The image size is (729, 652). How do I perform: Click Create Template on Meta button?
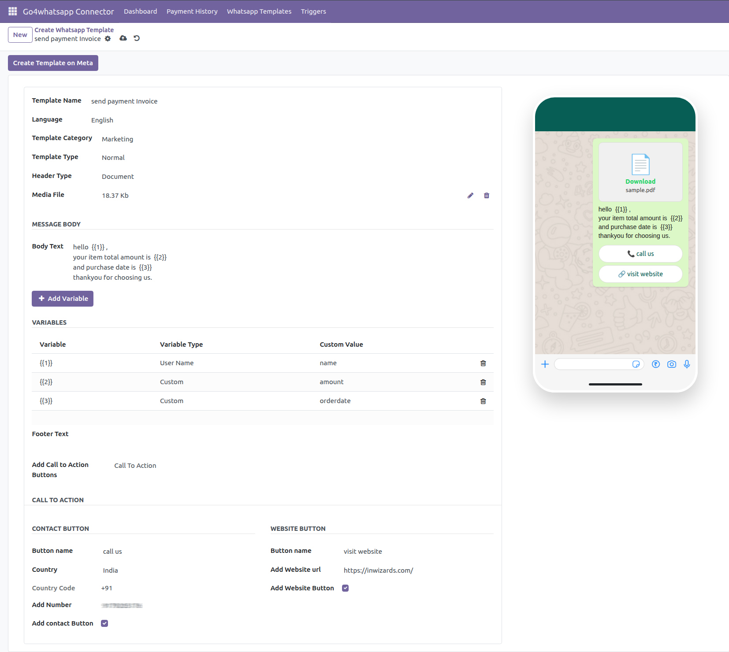coord(53,63)
